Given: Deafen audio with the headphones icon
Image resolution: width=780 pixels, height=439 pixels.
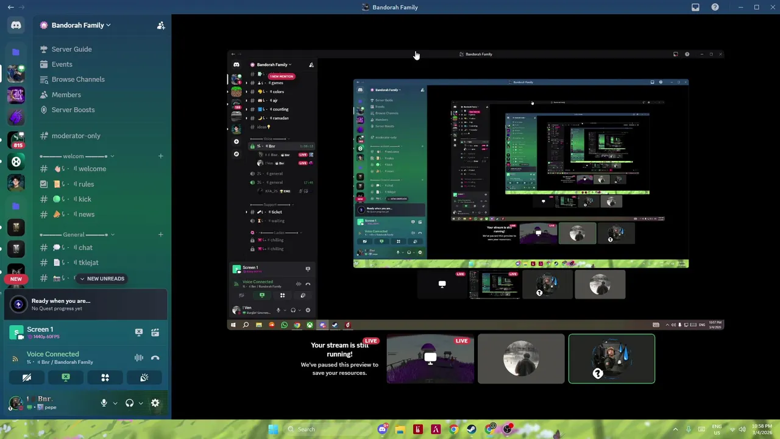Looking at the screenshot, I should click(x=129, y=403).
